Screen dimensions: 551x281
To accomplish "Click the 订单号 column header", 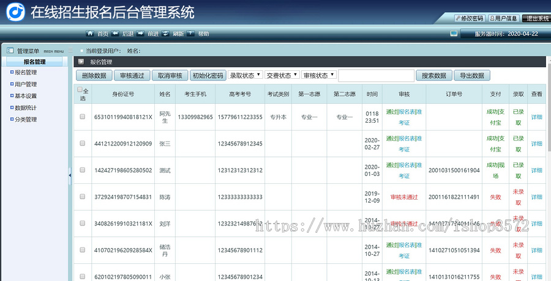I will (454, 94).
